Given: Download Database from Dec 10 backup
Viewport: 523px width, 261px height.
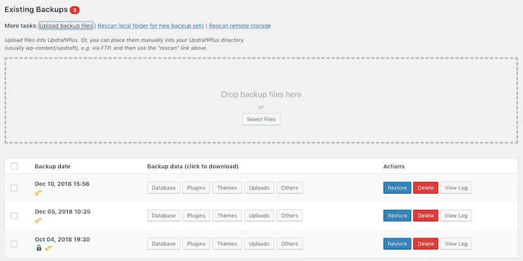Looking at the screenshot, I should pyautogui.click(x=163, y=188).
